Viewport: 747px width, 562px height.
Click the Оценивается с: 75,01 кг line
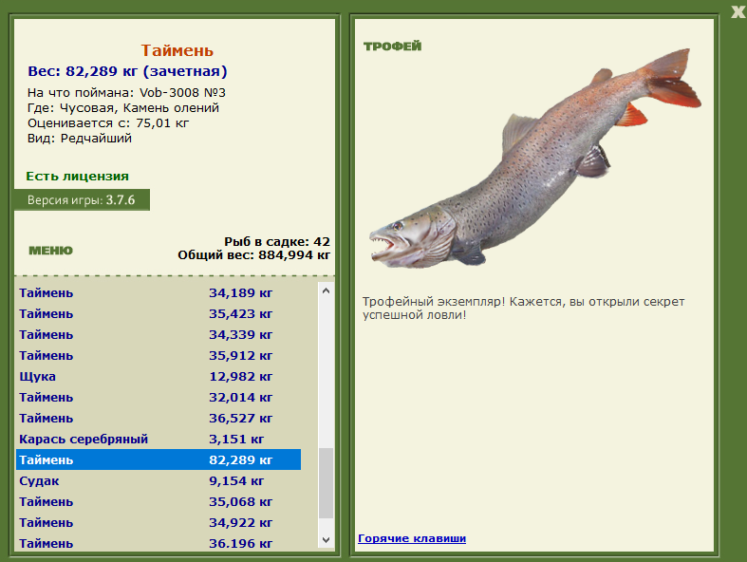pyautogui.click(x=108, y=123)
